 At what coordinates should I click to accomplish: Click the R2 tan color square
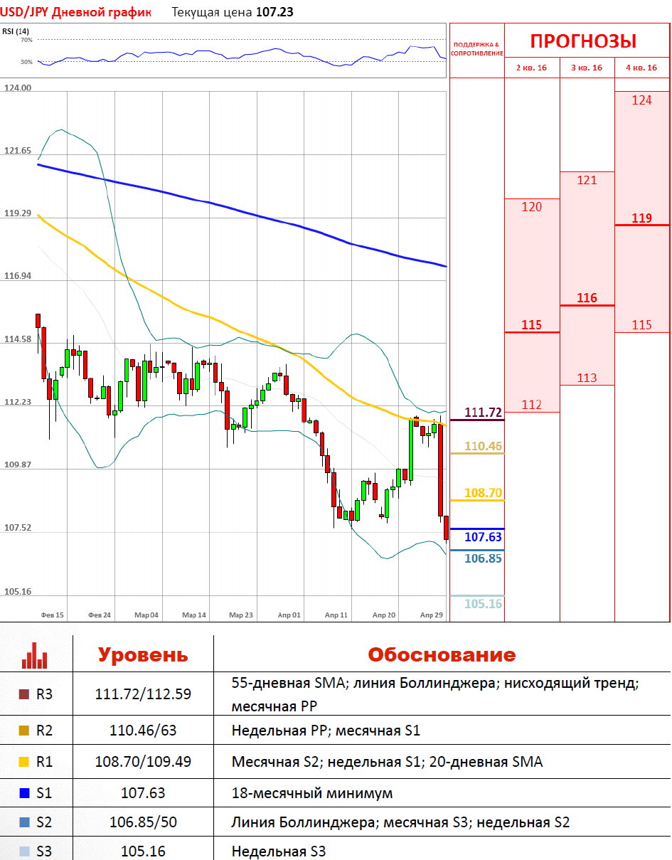[24, 730]
